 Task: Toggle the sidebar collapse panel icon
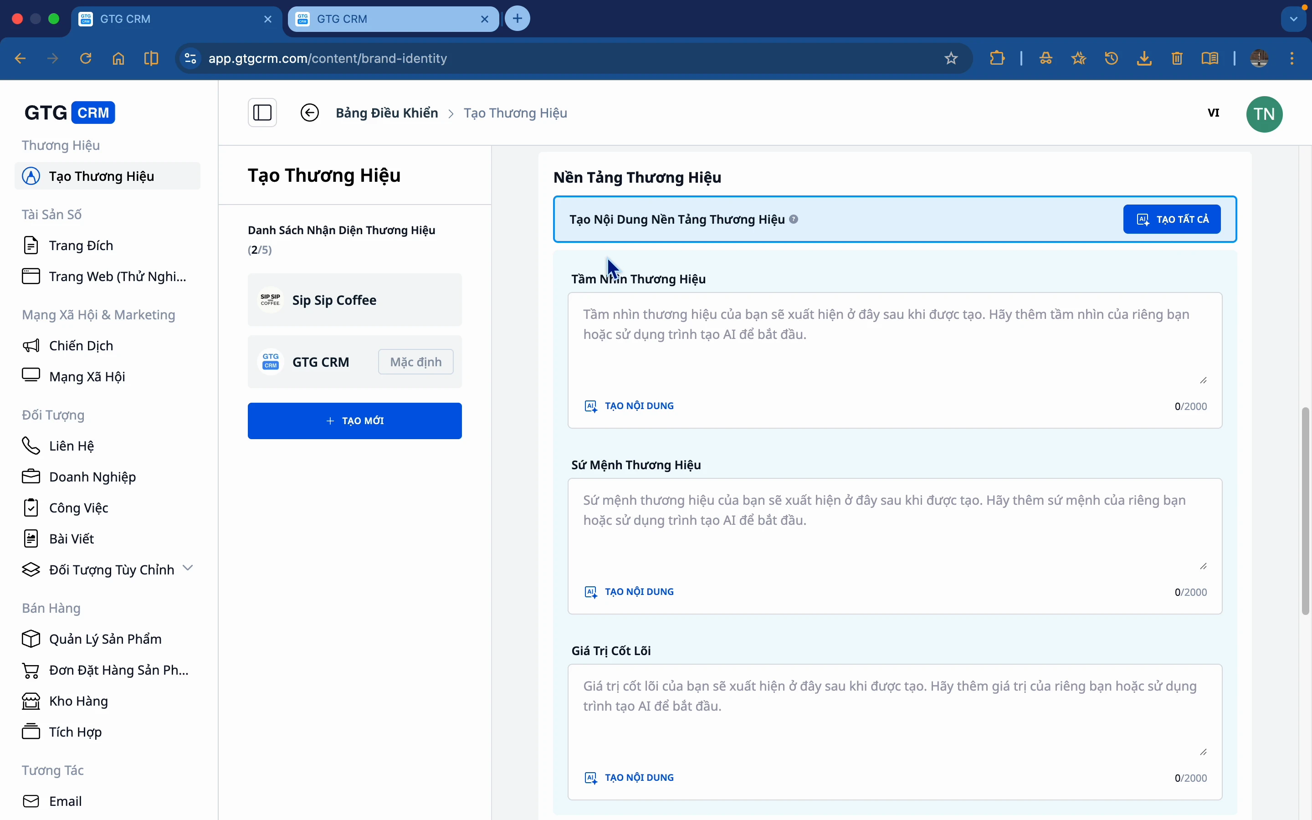(262, 113)
